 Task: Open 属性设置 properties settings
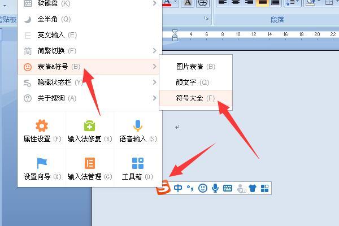coord(41,131)
